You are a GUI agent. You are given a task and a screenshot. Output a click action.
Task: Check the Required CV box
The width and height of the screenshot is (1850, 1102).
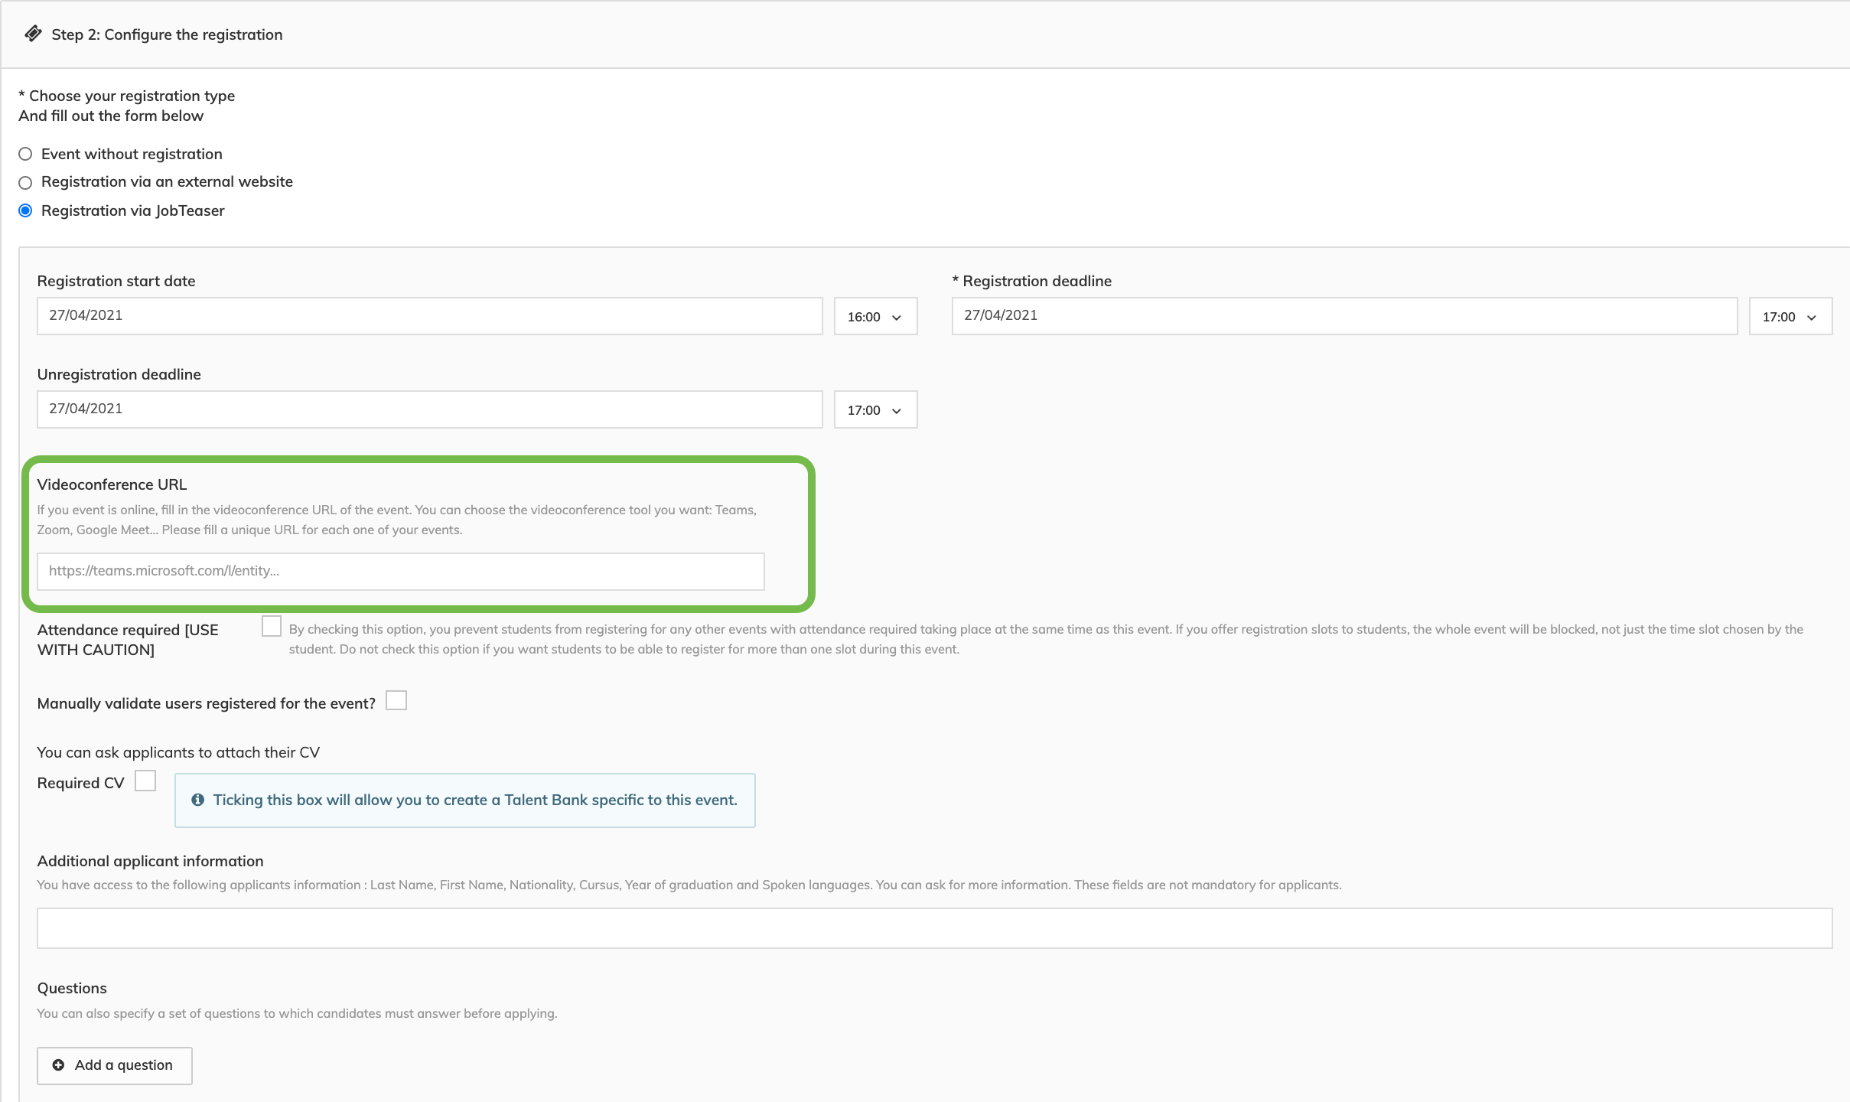145,781
